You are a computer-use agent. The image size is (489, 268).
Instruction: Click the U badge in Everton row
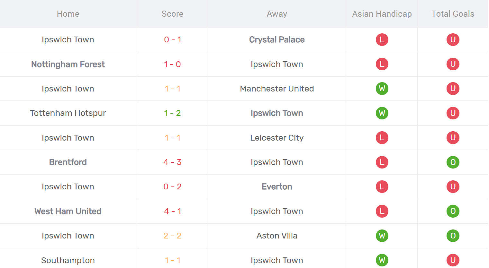click(453, 186)
